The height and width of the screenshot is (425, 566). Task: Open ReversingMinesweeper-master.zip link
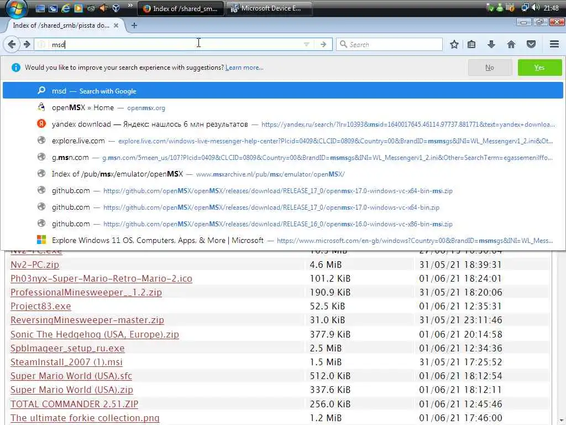point(87,320)
